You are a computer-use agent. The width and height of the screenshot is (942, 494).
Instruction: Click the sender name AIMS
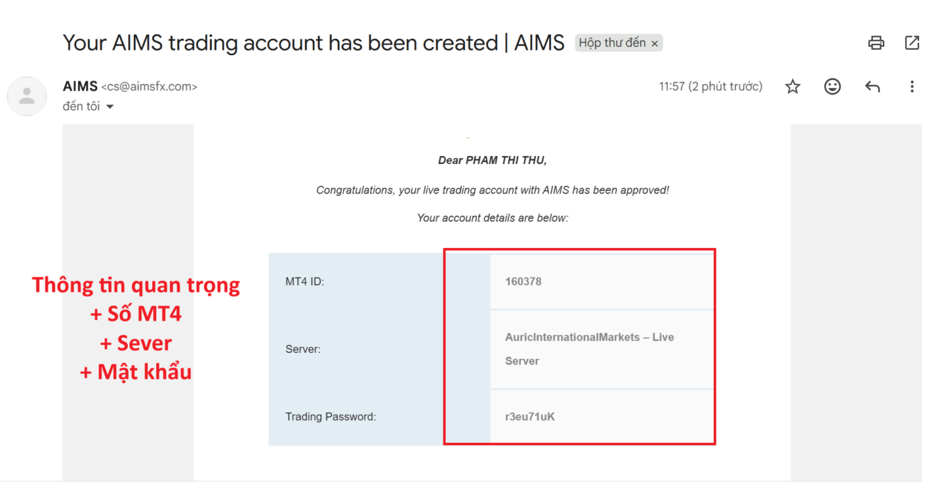[79, 86]
